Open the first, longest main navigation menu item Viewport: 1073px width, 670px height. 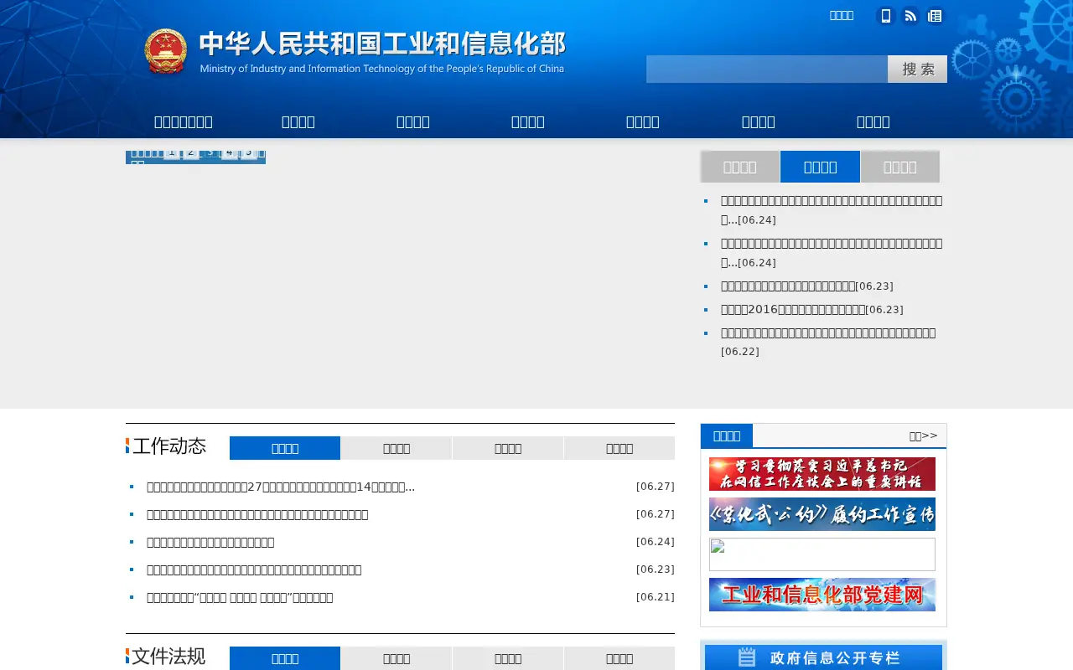coord(184,121)
